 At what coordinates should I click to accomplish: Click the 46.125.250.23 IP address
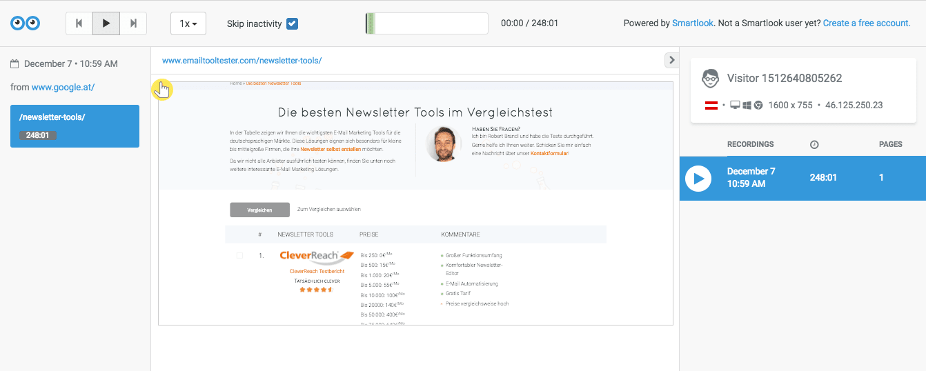pyautogui.click(x=854, y=106)
